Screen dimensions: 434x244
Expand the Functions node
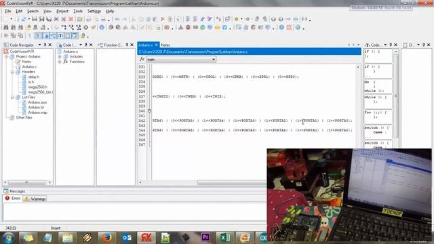coord(60,62)
